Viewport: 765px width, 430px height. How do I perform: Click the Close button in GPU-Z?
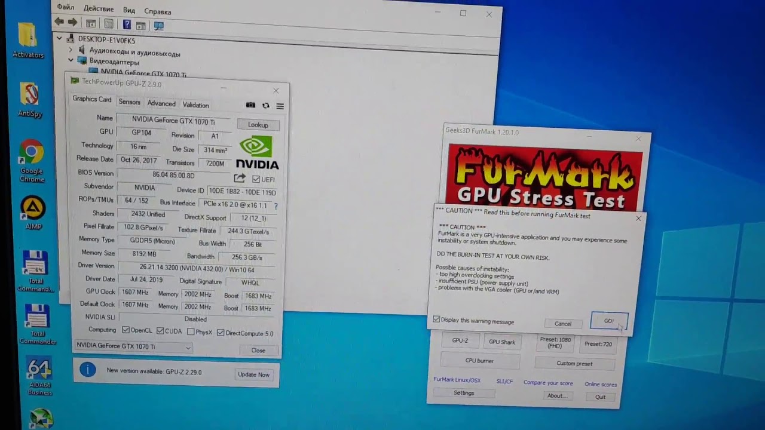[258, 351]
